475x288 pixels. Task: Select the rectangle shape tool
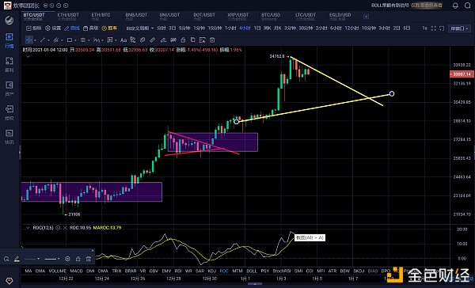coord(70,40)
